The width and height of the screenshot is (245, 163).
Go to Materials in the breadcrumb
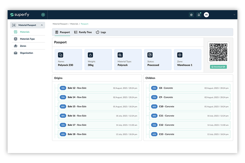[x=74, y=24]
